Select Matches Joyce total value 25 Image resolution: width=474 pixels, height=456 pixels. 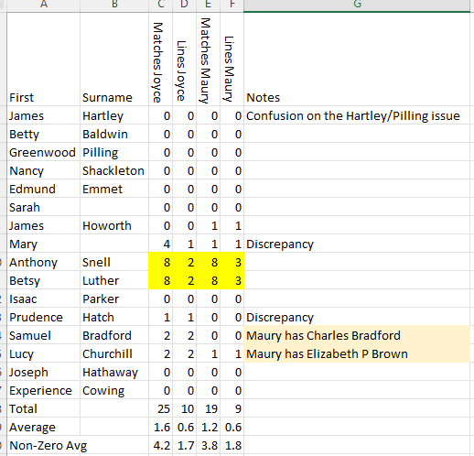click(160, 408)
